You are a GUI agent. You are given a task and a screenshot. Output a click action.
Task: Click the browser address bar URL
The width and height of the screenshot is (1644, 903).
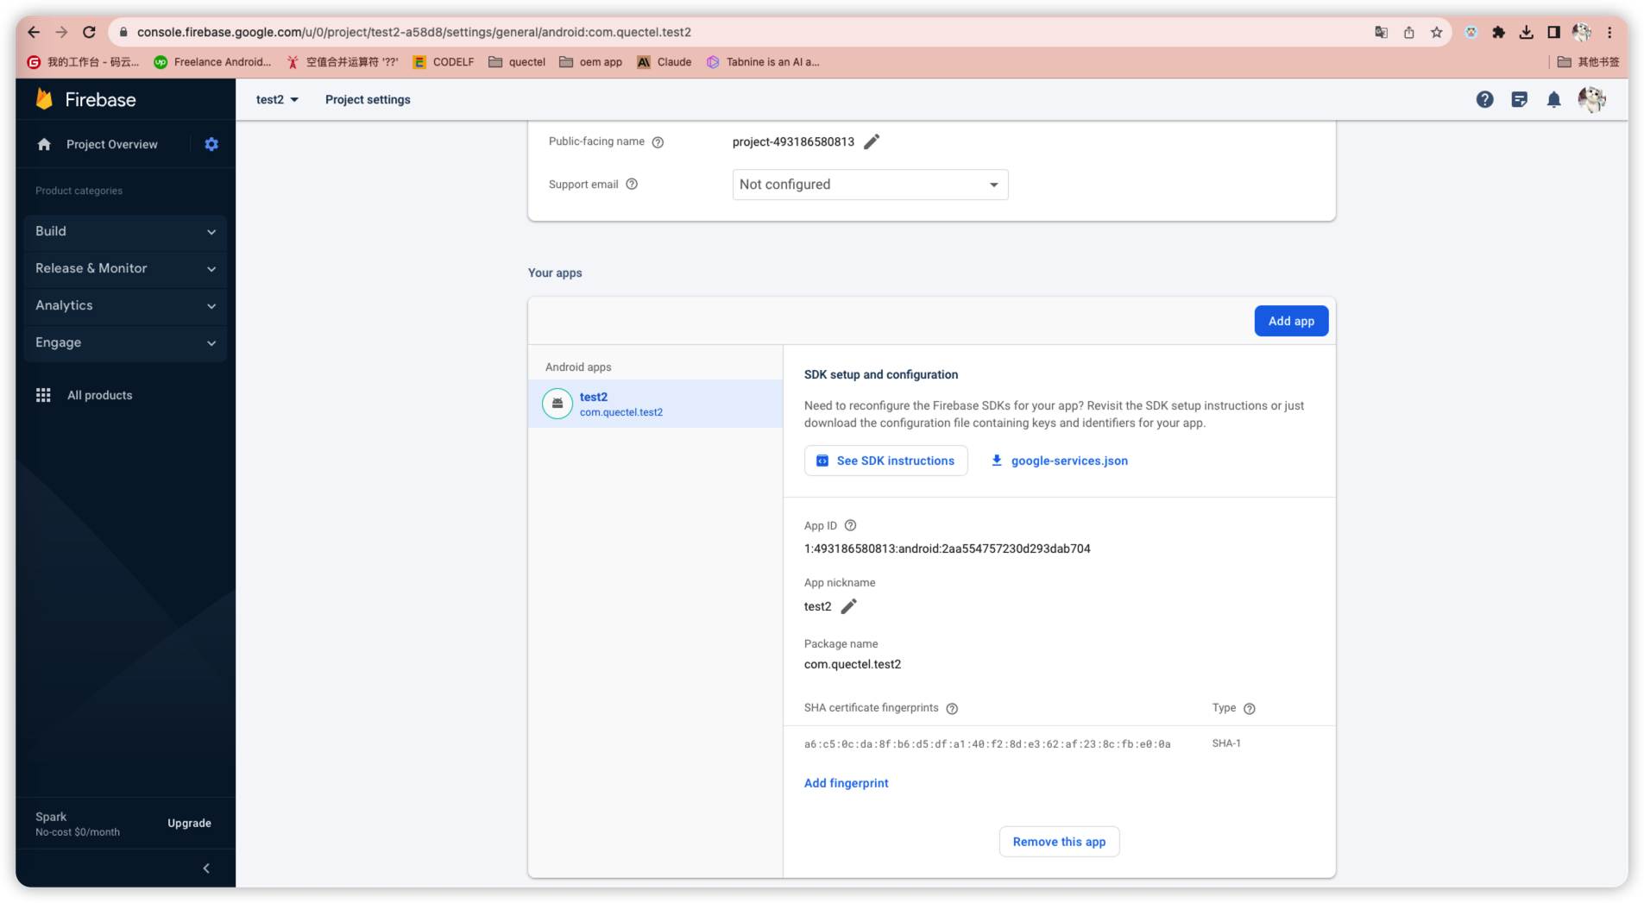click(x=414, y=32)
